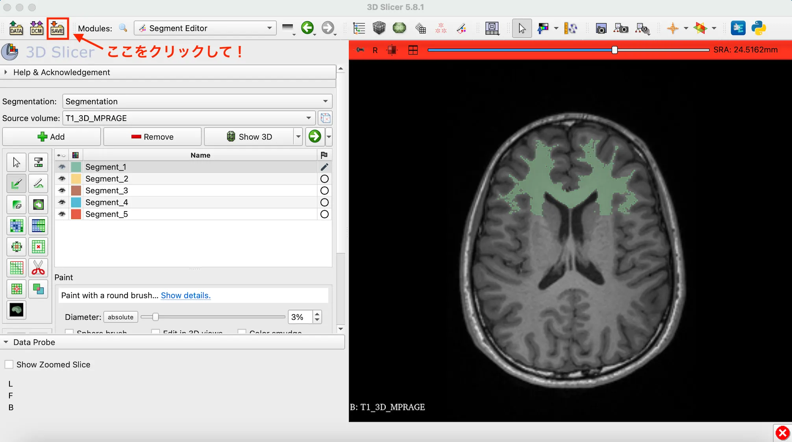Image resolution: width=792 pixels, height=442 pixels.
Task: Open the Show details link for Paint
Action: 185,295
